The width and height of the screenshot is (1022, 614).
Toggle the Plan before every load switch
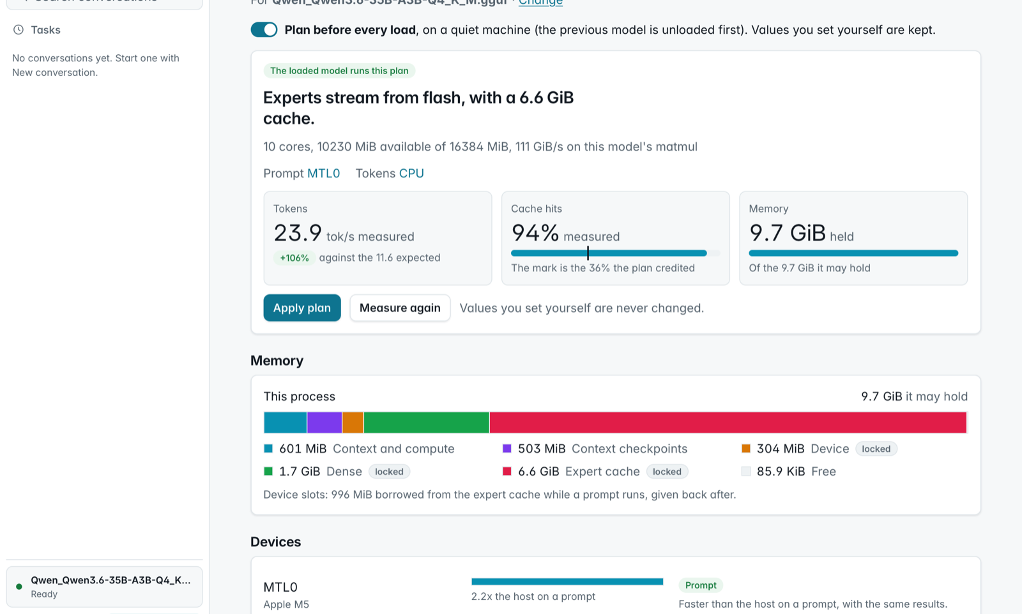[264, 29]
